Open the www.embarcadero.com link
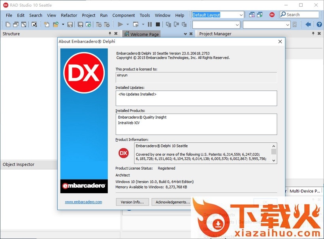The height and width of the screenshot is (239, 324). pos(83,202)
